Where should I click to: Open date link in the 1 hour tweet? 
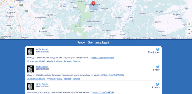coord(36,79)
